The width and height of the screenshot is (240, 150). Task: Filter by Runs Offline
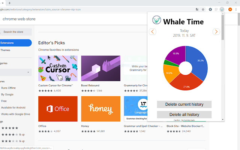point(8,88)
